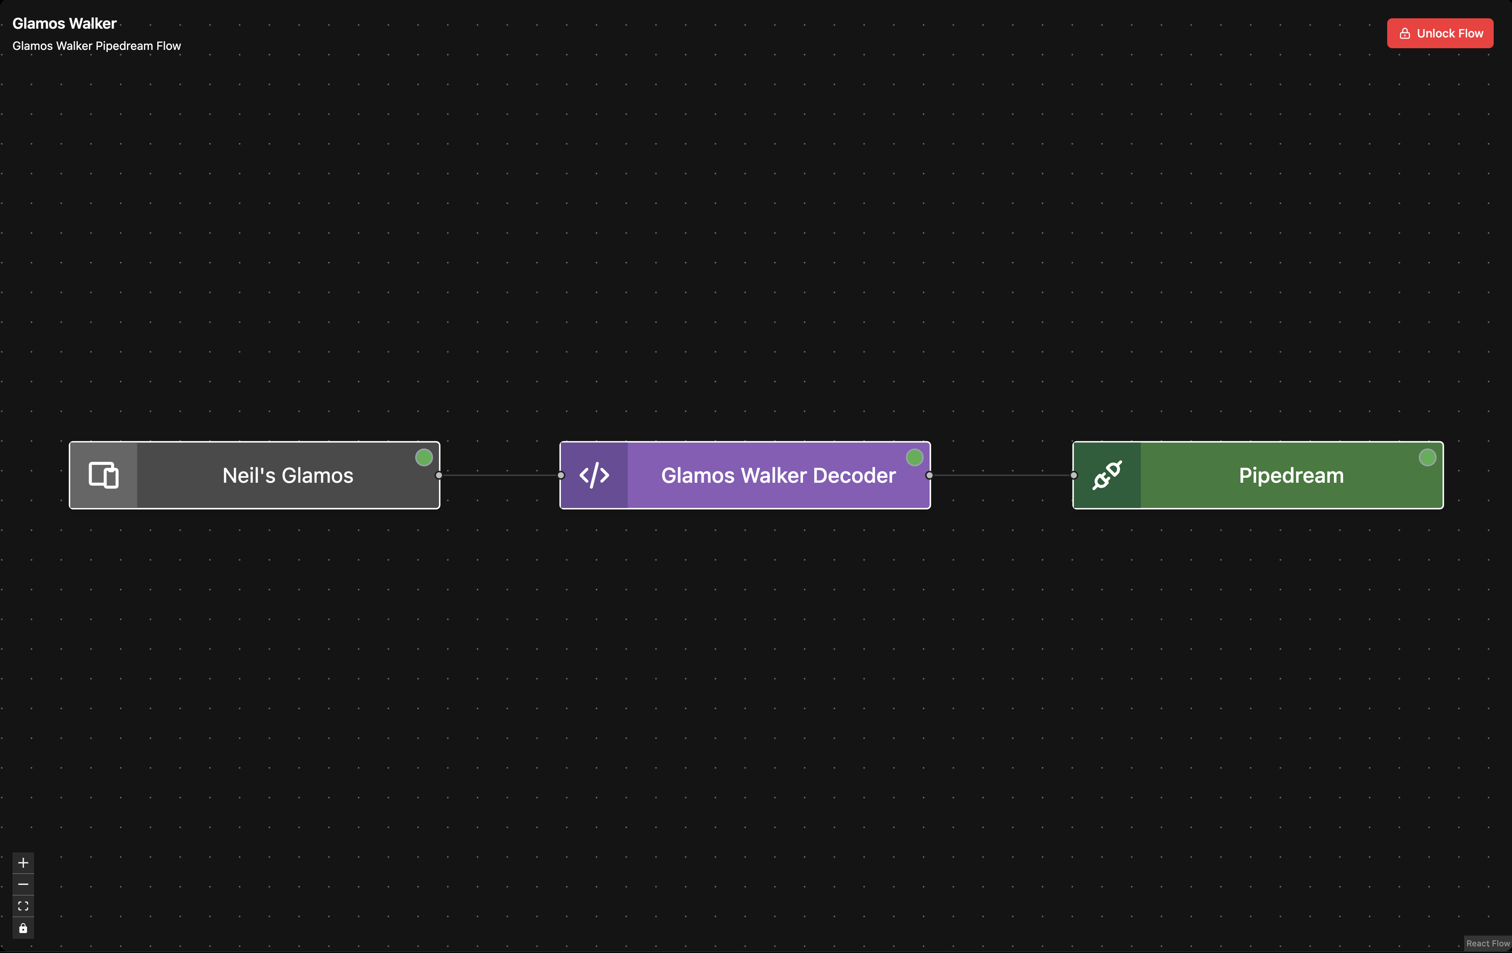Select edge between Neil's Glamos and Decoder
The height and width of the screenshot is (953, 1512).
coord(500,475)
